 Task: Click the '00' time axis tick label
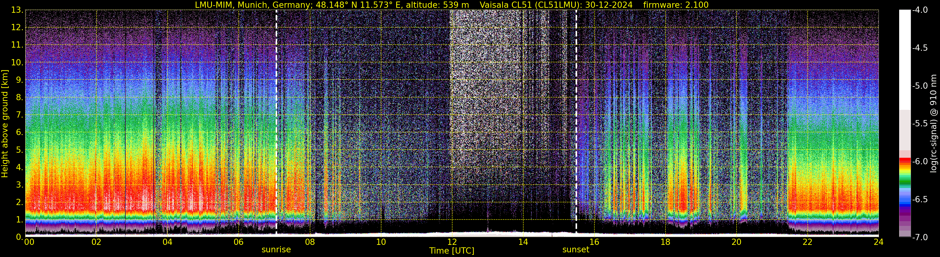(x=29, y=242)
